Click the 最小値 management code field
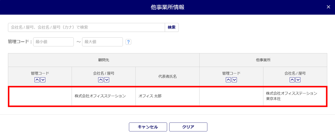 coord(53,42)
